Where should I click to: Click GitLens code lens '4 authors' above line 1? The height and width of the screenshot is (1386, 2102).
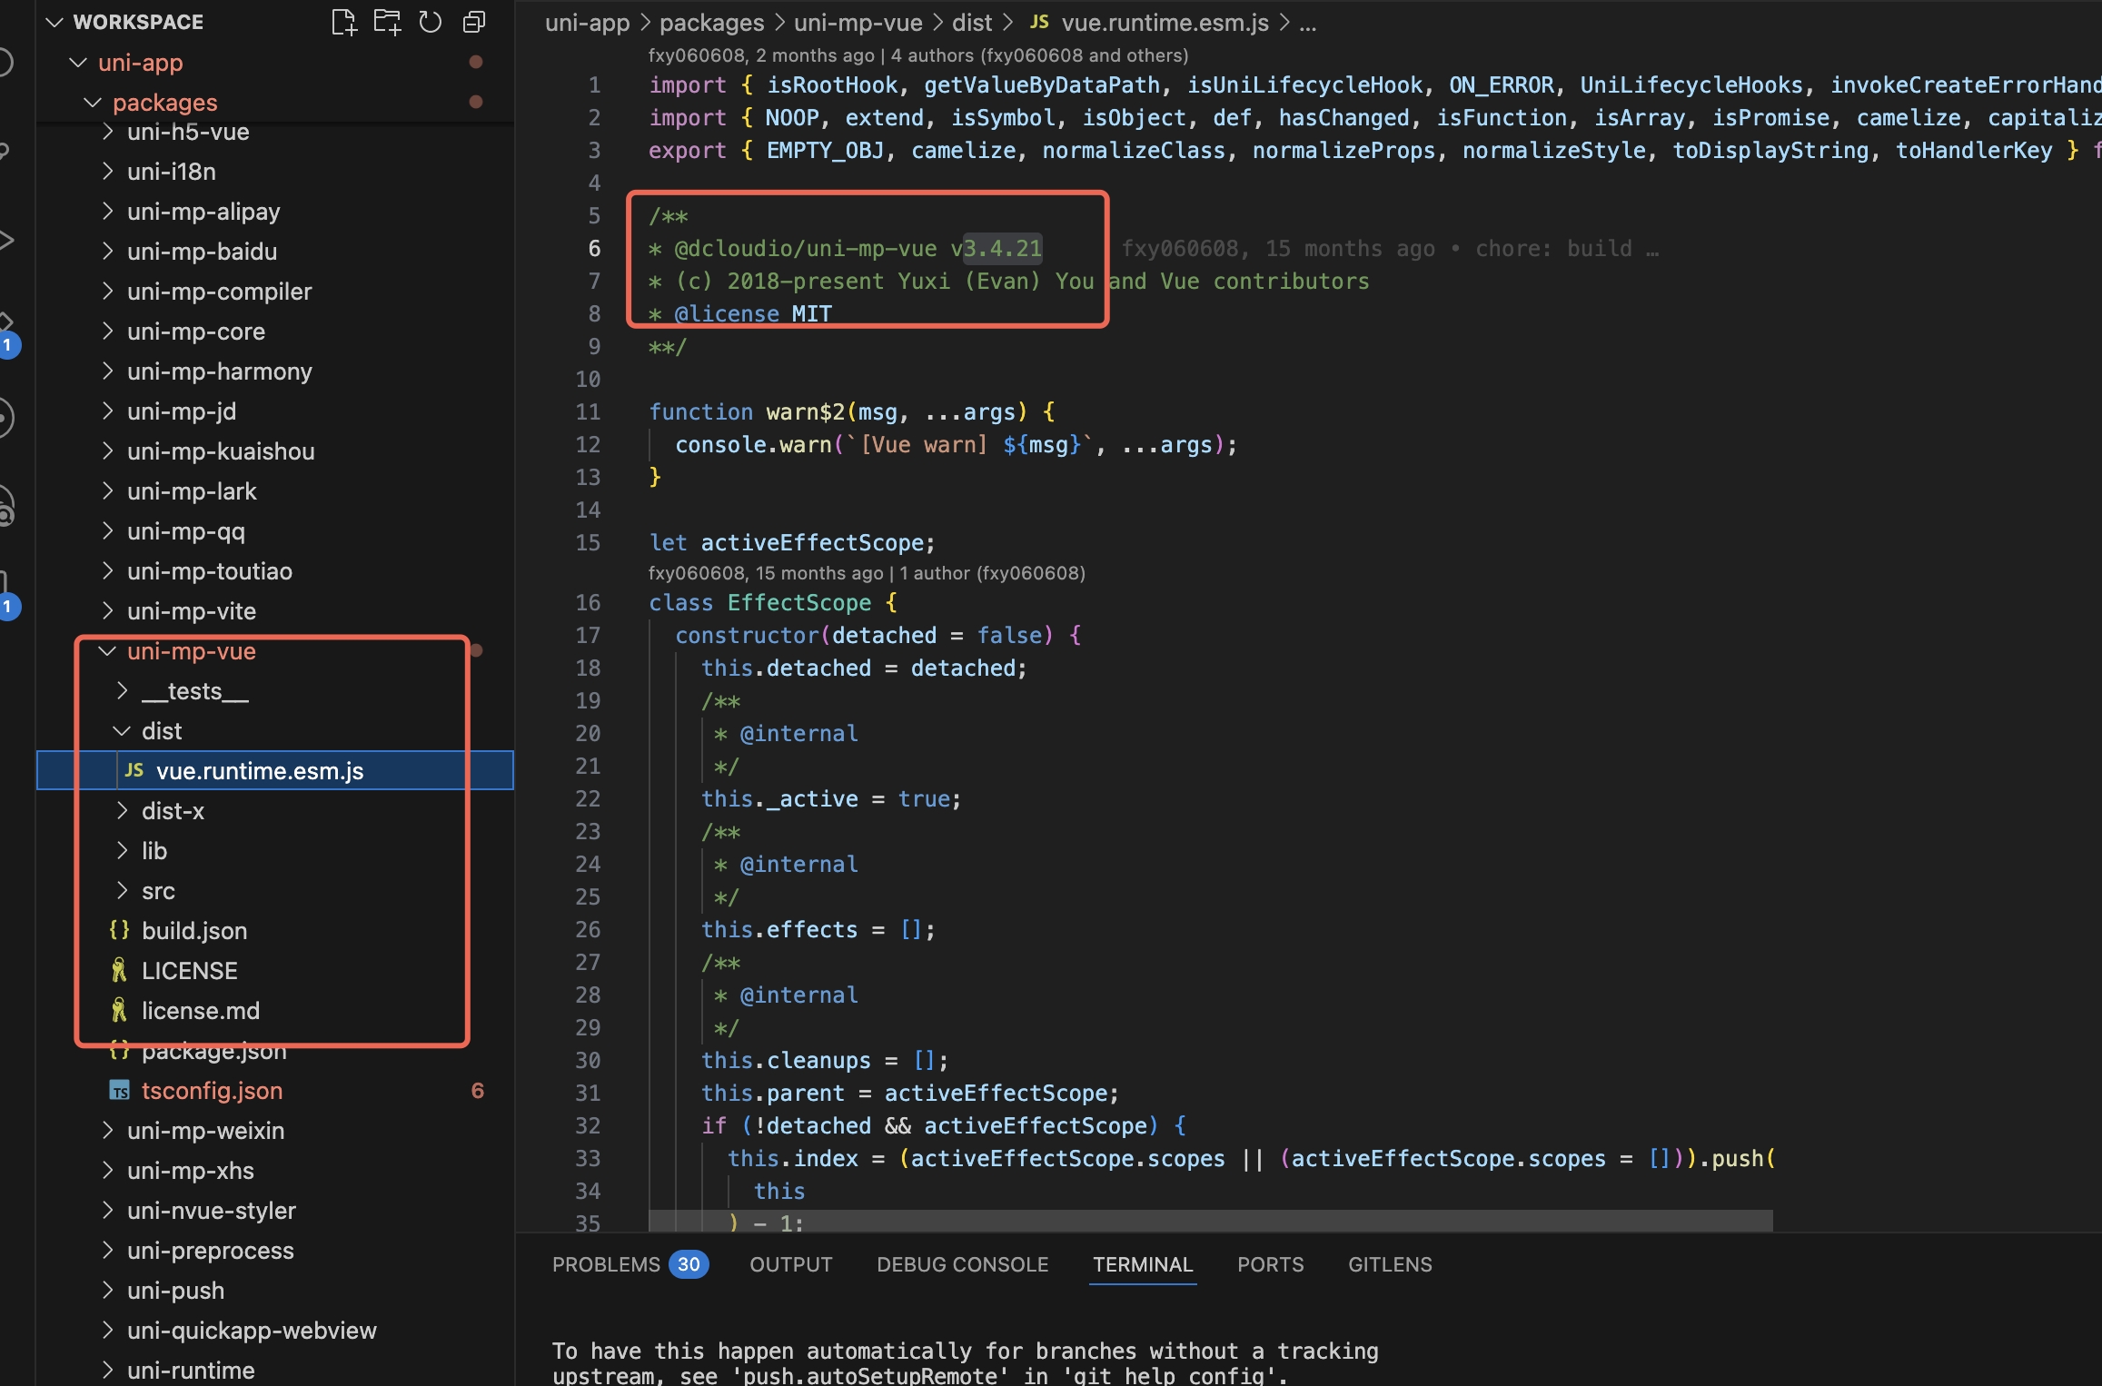(x=1038, y=55)
